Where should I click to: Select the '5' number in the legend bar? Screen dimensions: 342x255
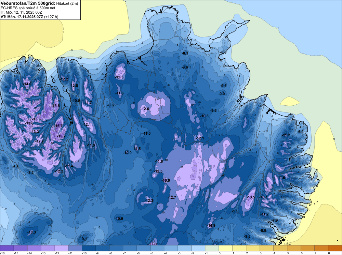point(288,253)
